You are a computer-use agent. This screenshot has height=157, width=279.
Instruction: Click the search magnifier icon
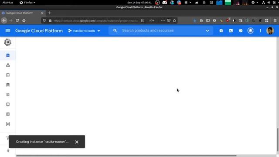pyautogui.click(x=115, y=31)
